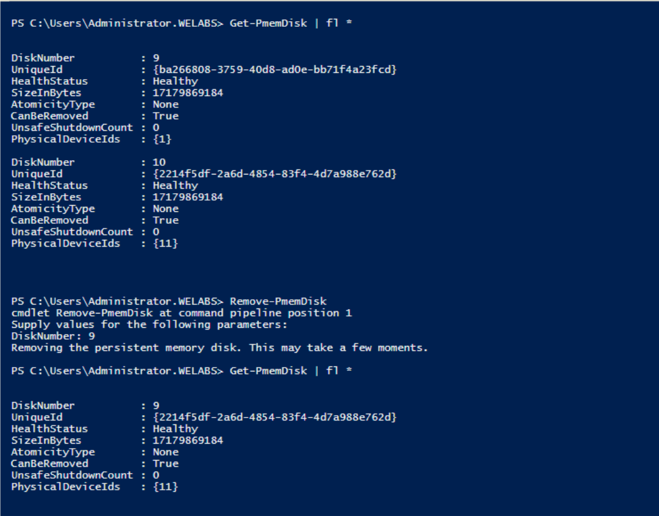Click CanBeRemoved True in the first disk block
This screenshot has height=516, width=659.
point(165,116)
